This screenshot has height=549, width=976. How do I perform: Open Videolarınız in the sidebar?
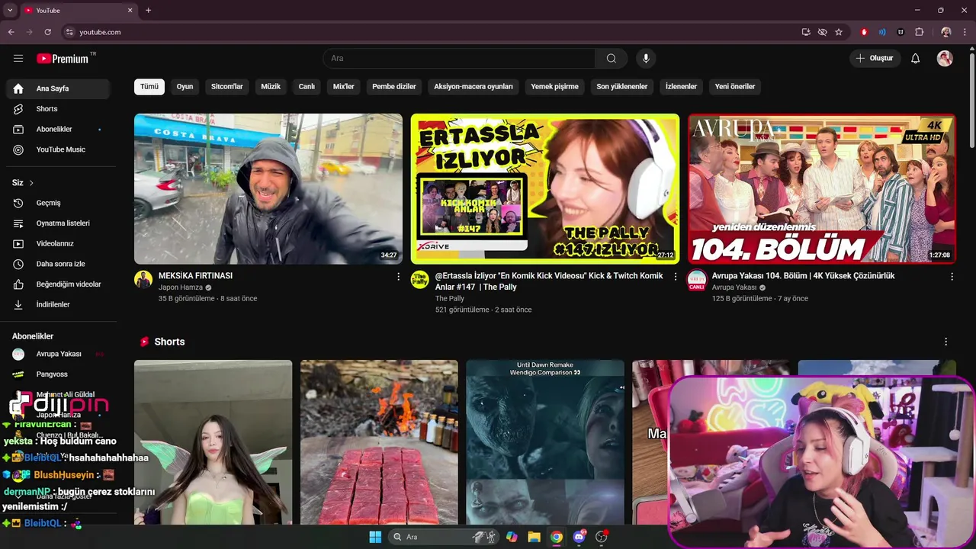point(58,244)
